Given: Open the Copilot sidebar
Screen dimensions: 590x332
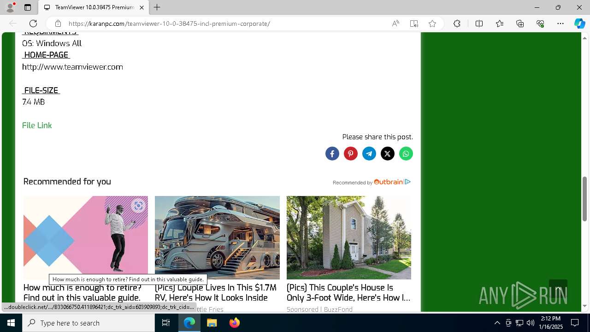Looking at the screenshot, I should (x=579, y=24).
